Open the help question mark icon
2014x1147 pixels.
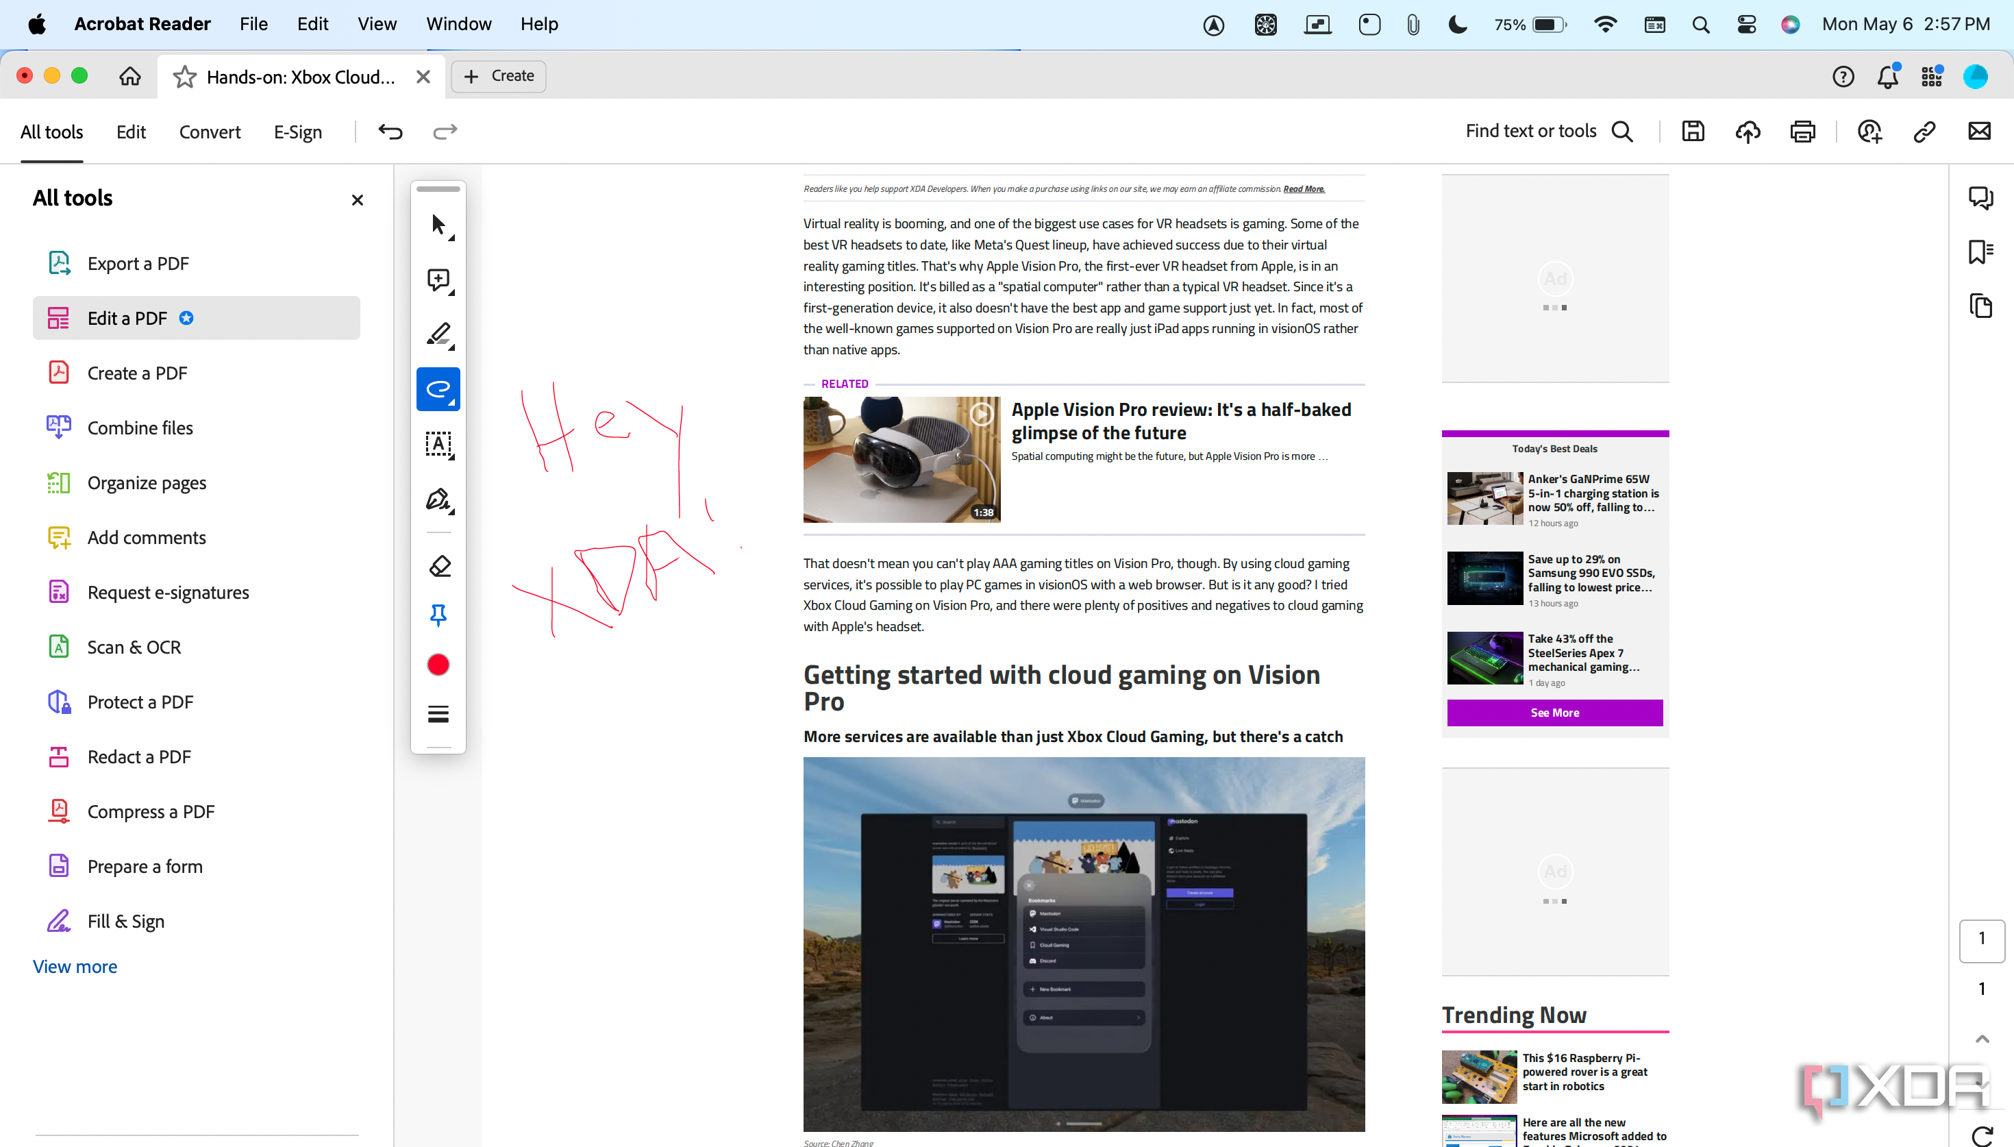[1843, 77]
